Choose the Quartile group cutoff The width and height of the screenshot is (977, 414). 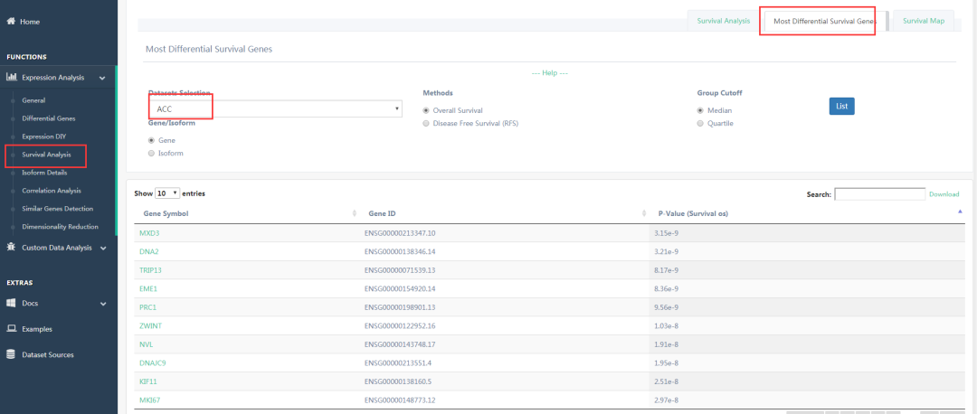click(700, 123)
